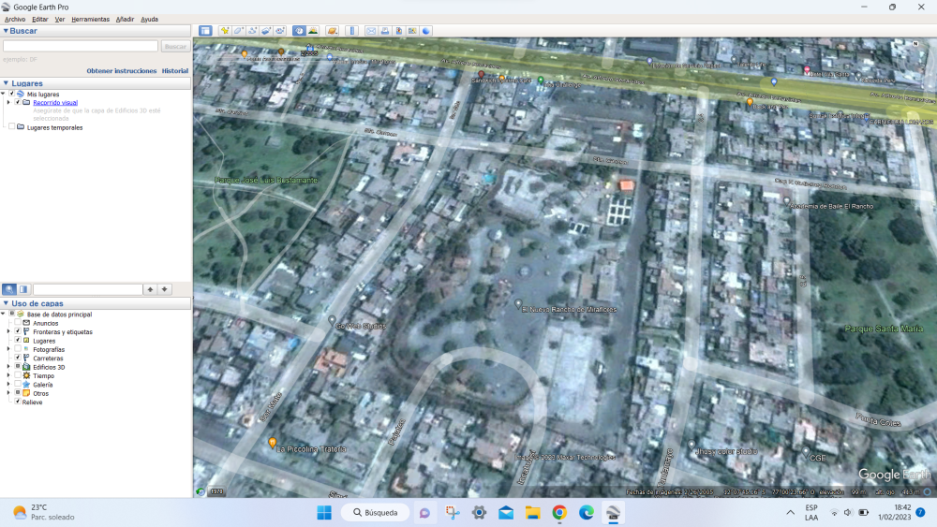Open the historical imagery clock tool
Viewport: 937px width, 527px height.
pos(299,31)
